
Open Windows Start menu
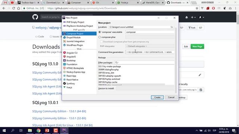pos(4,131)
